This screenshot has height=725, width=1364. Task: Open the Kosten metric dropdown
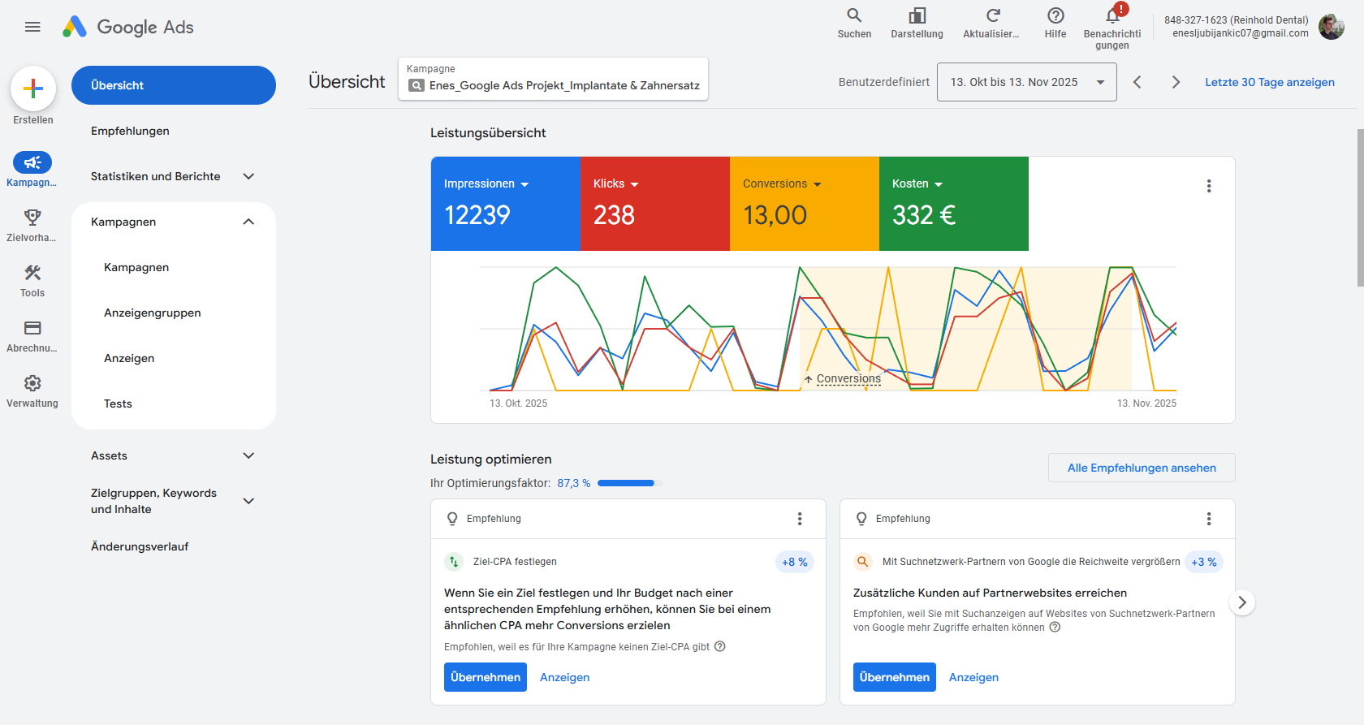pyautogui.click(x=917, y=184)
